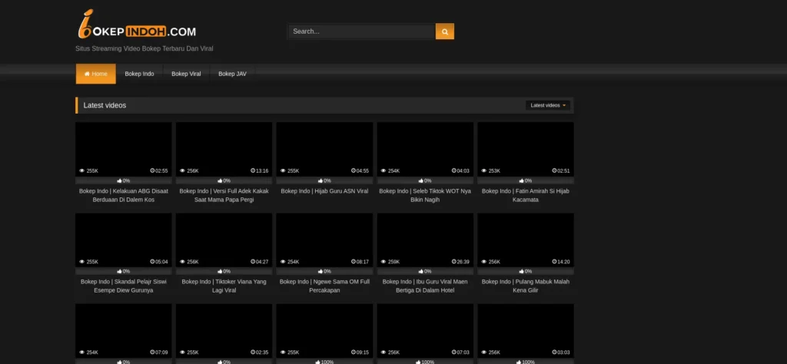This screenshot has height=364, width=787.
Task: Open the 'Latest videos' sort dropdown
Action: click(547, 105)
